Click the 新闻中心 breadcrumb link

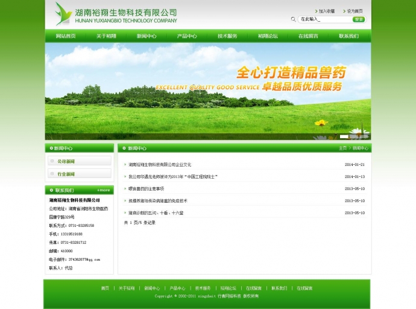point(361,148)
